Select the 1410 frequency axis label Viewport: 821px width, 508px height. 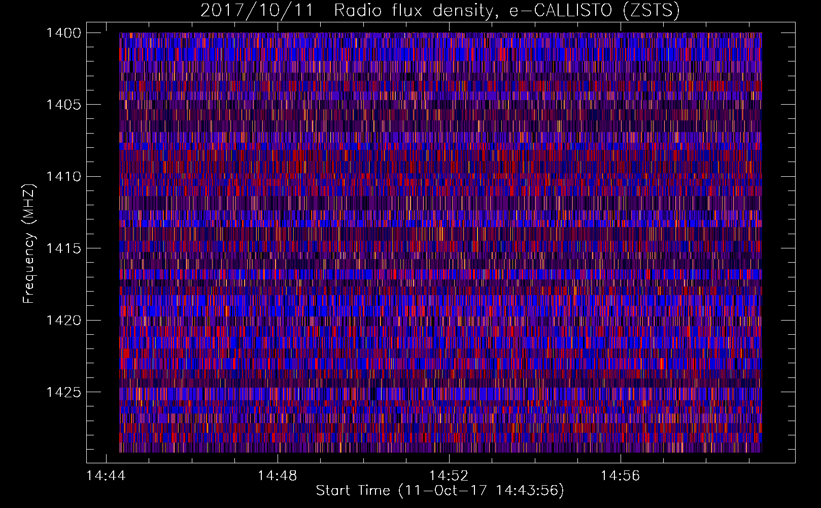(x=63, y=177)
